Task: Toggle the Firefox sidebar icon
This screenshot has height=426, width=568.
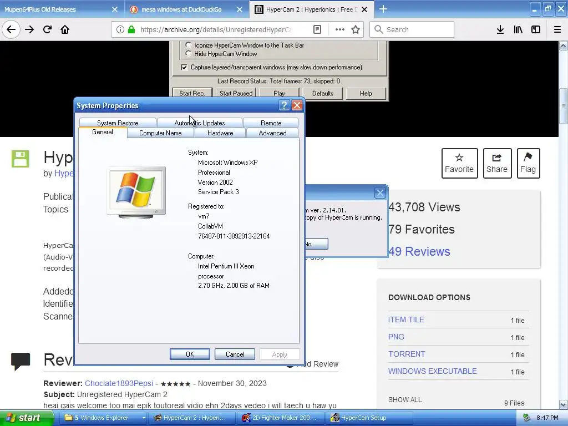Action: click(536, 29)
